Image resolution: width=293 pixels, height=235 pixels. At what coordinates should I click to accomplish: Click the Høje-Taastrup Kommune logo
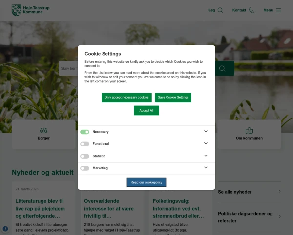point(31,10)
